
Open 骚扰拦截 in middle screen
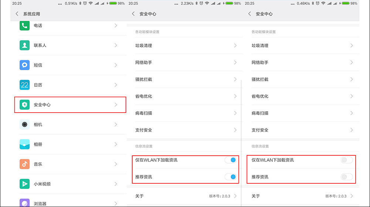pos(185,79)
